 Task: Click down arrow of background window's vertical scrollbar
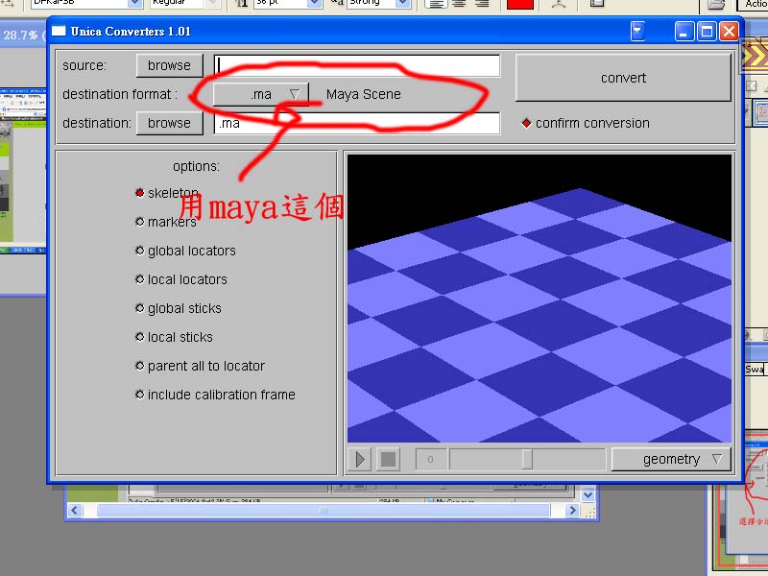[x=588, y=494]
